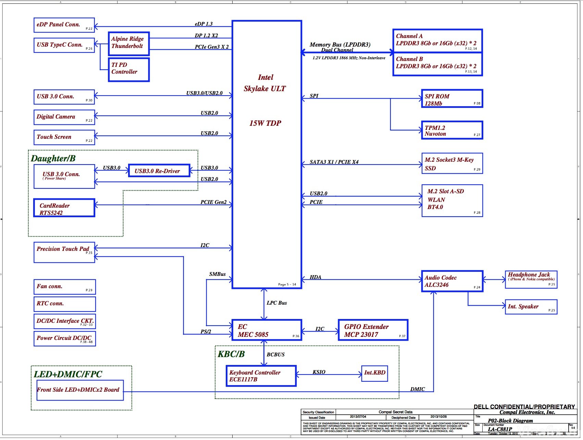583x440 pixels.
Task: Select the Security Classification cell
Action: [318, 412]
